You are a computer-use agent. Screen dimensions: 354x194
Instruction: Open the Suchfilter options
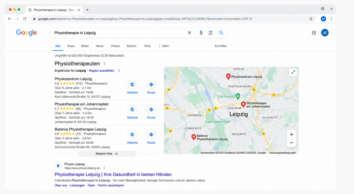coord(221,46)
